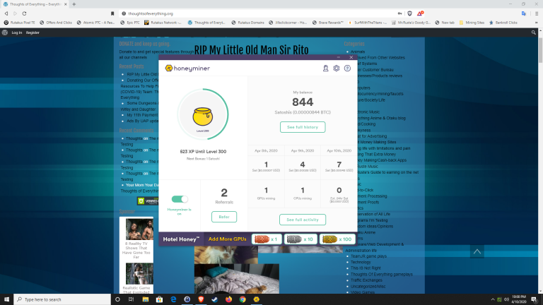Click browser reload icon
This screenshot has height=305, width=543.
24,13
